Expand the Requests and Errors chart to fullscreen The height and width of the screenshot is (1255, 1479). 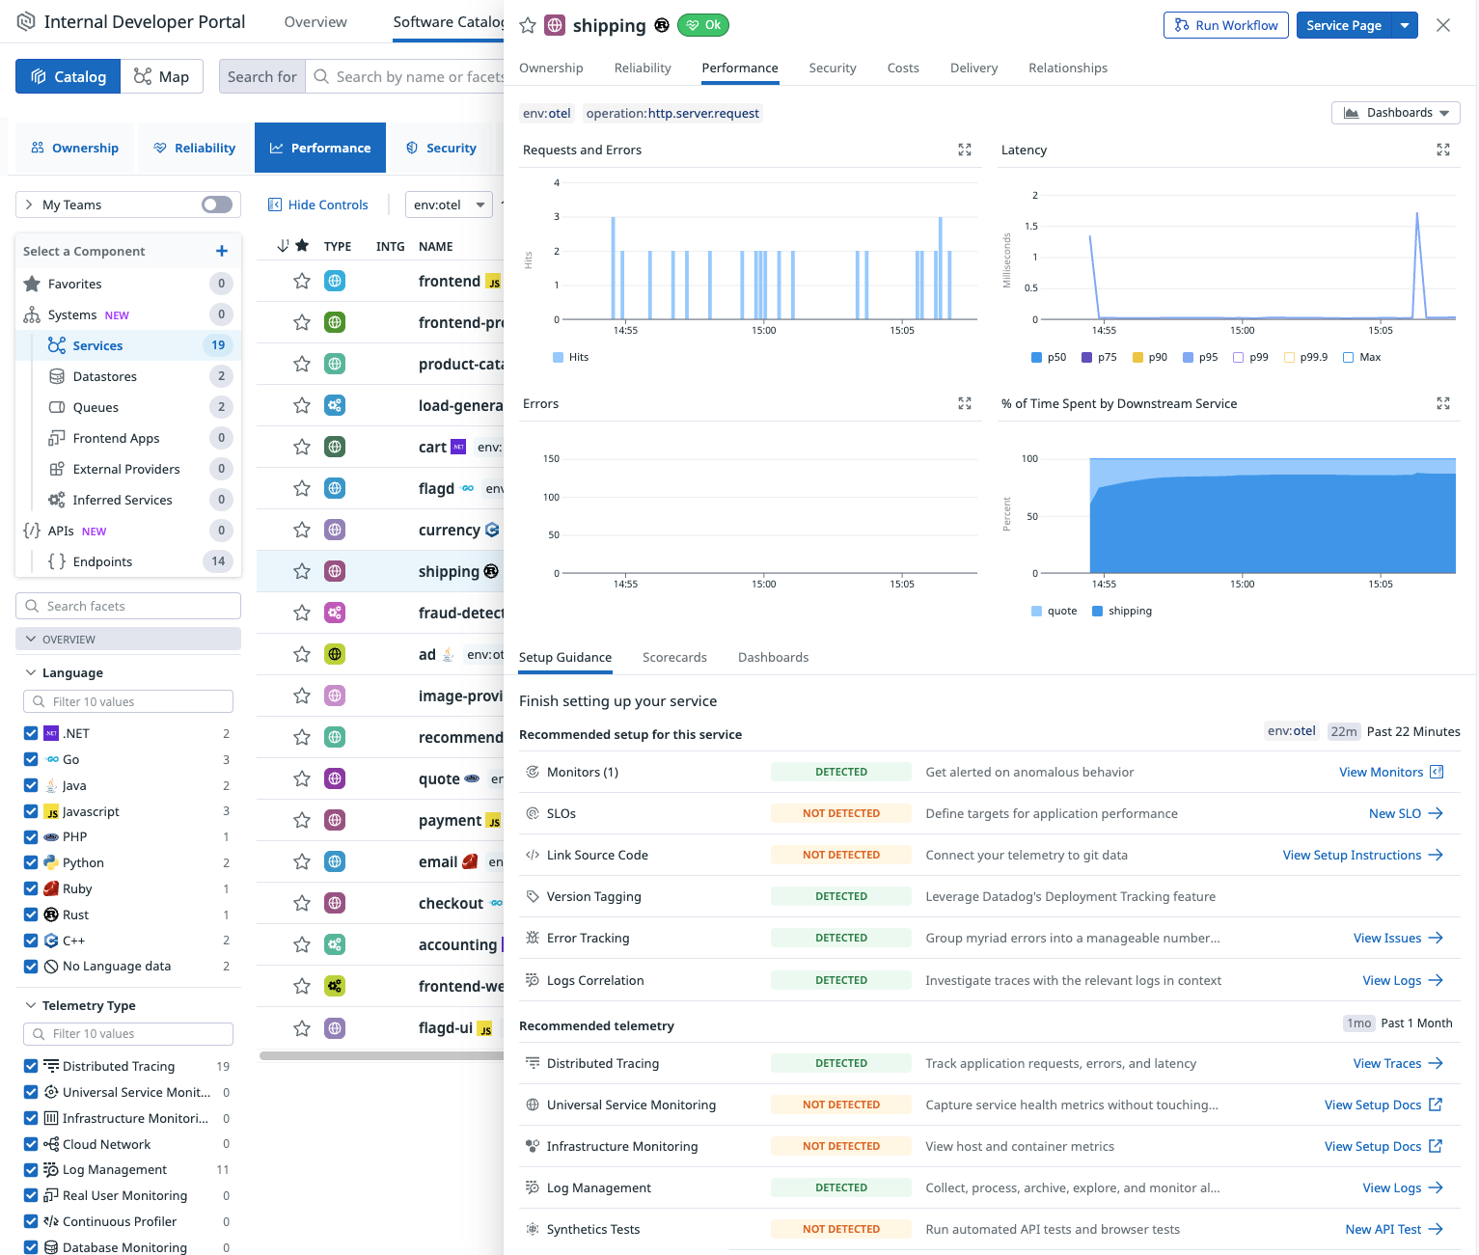965,150
